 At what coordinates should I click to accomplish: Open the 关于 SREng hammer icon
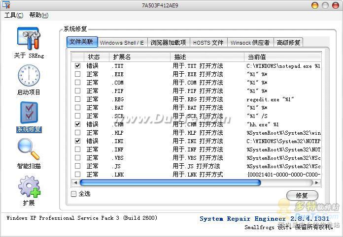(x=29, y=39)
